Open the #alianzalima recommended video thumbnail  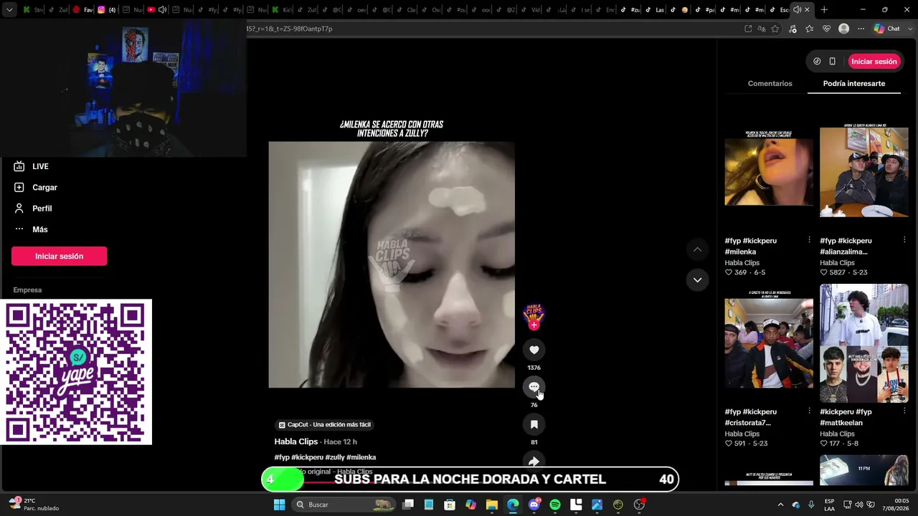863,171
